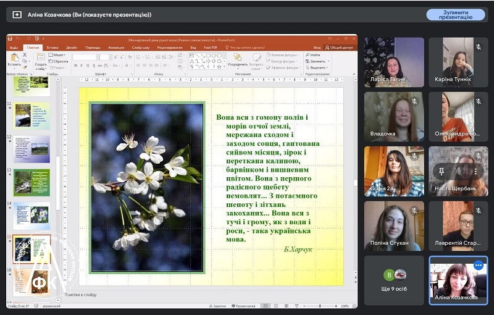494x315 pixels.
Task: Click the Clear formatting icon
Action: tap(130, 57)
